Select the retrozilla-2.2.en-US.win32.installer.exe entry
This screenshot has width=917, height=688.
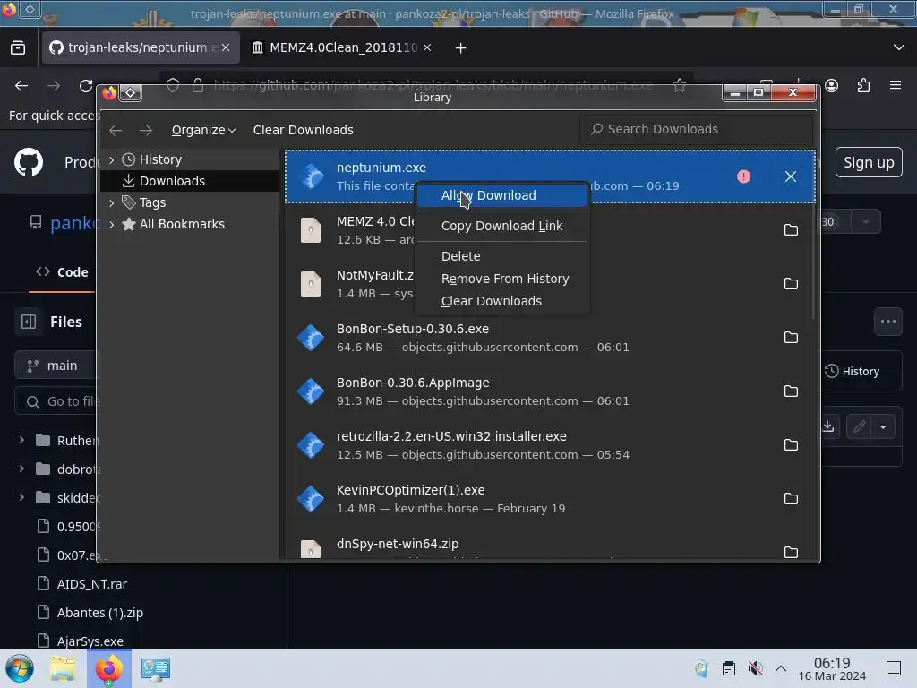point(549,445)
